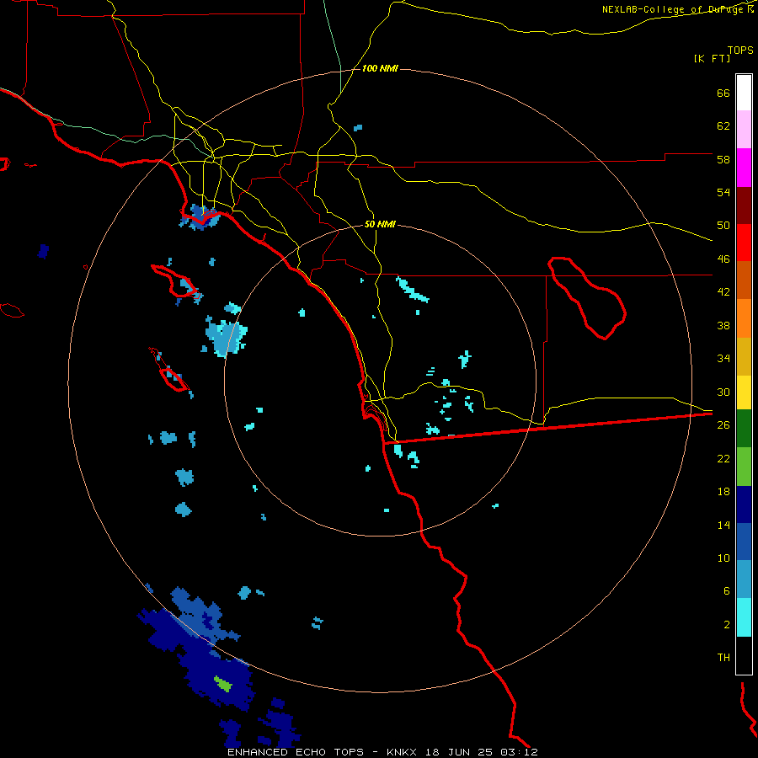Screen dimensions: 758x758
Task: Click the bright red legend swatch
Action: [744, 243]
